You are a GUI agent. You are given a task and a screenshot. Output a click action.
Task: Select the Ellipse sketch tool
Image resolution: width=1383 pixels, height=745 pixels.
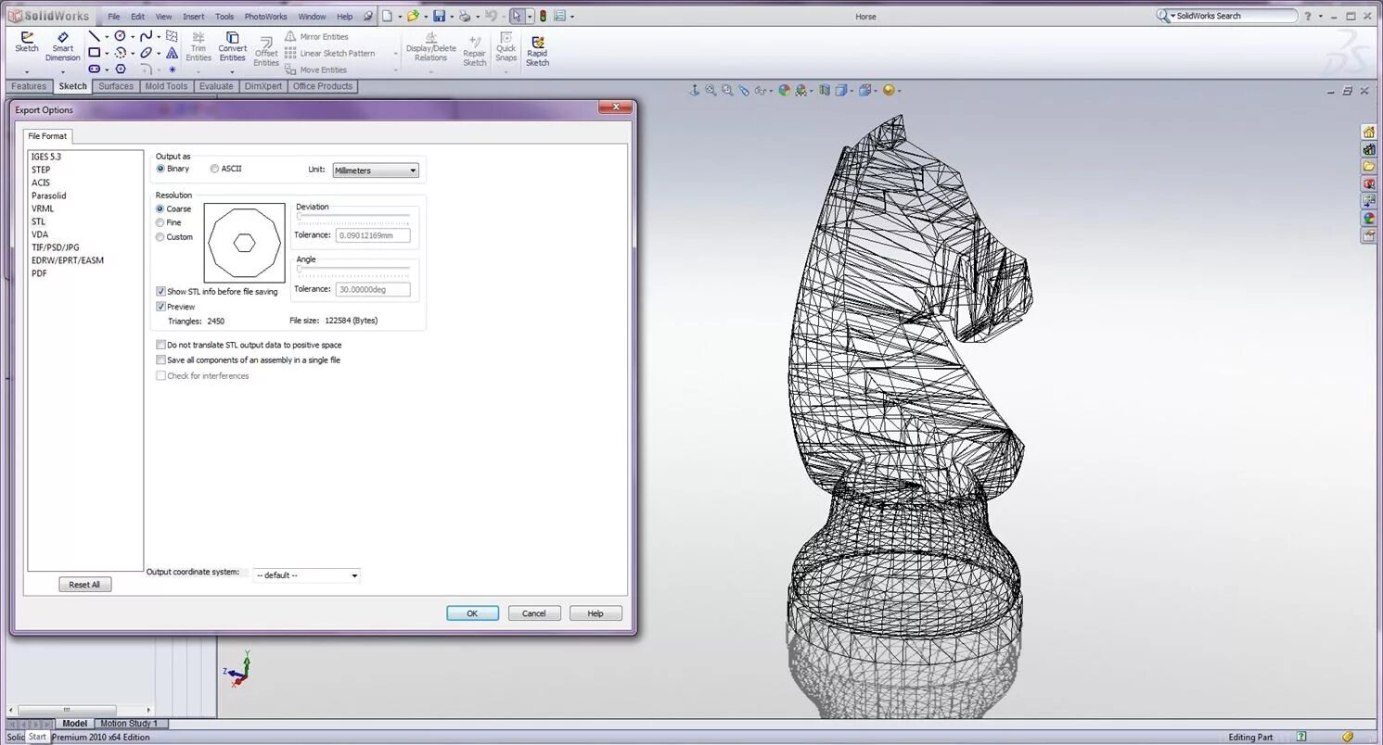146,53
